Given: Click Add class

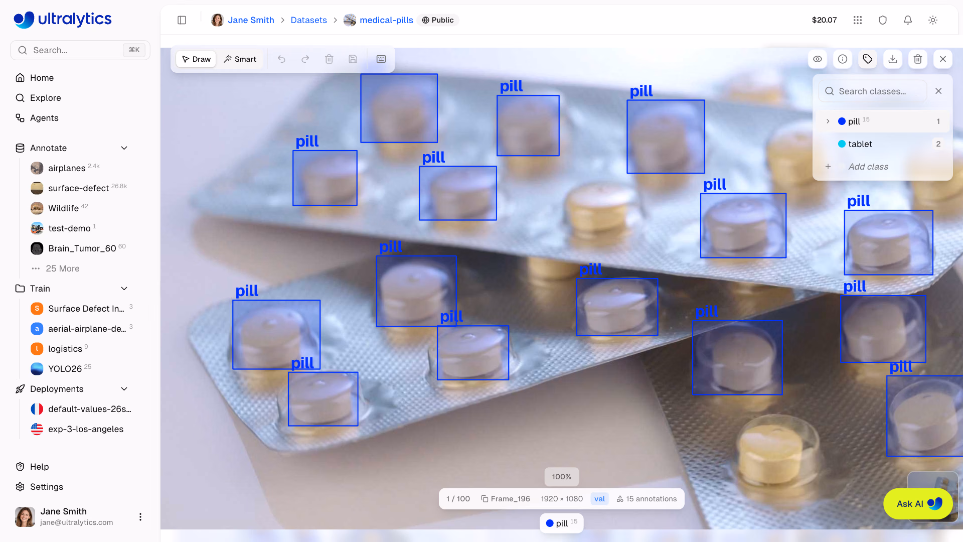Looking at the screenshot, I should tap(868, 167).
